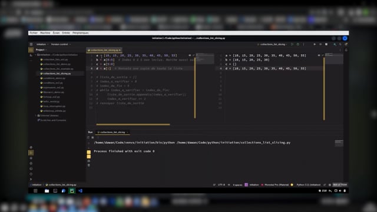
Task: Open Fichier menu in VM menu bar
Action: (x=34, y=33)
